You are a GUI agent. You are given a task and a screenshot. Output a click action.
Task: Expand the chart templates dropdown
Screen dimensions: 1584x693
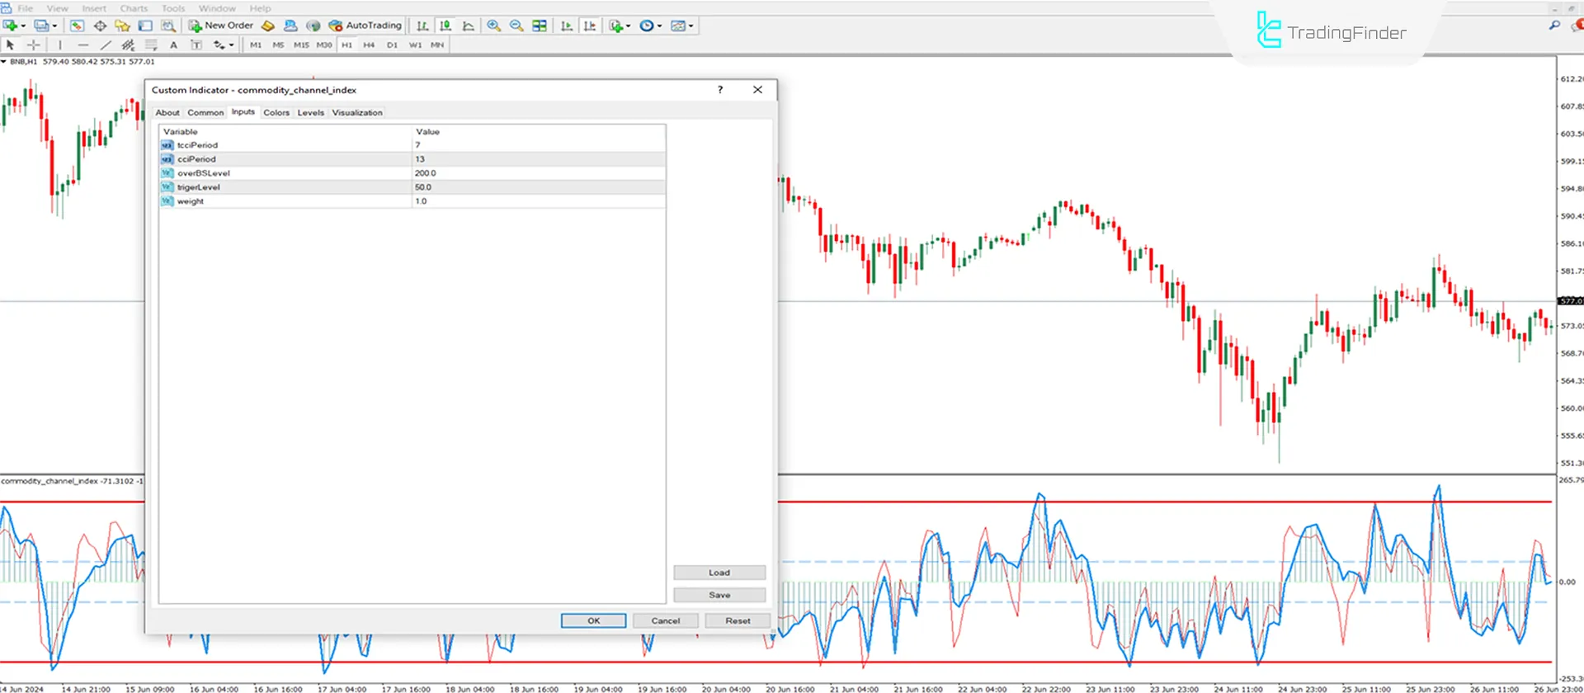(x=691, y=26)
